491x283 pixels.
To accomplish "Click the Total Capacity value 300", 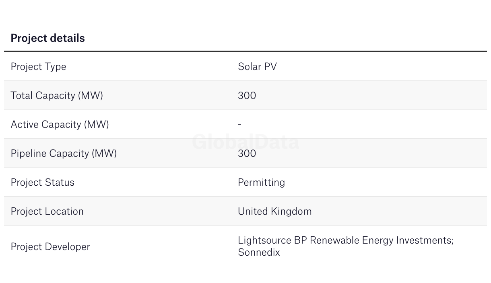I will point(247,95).
